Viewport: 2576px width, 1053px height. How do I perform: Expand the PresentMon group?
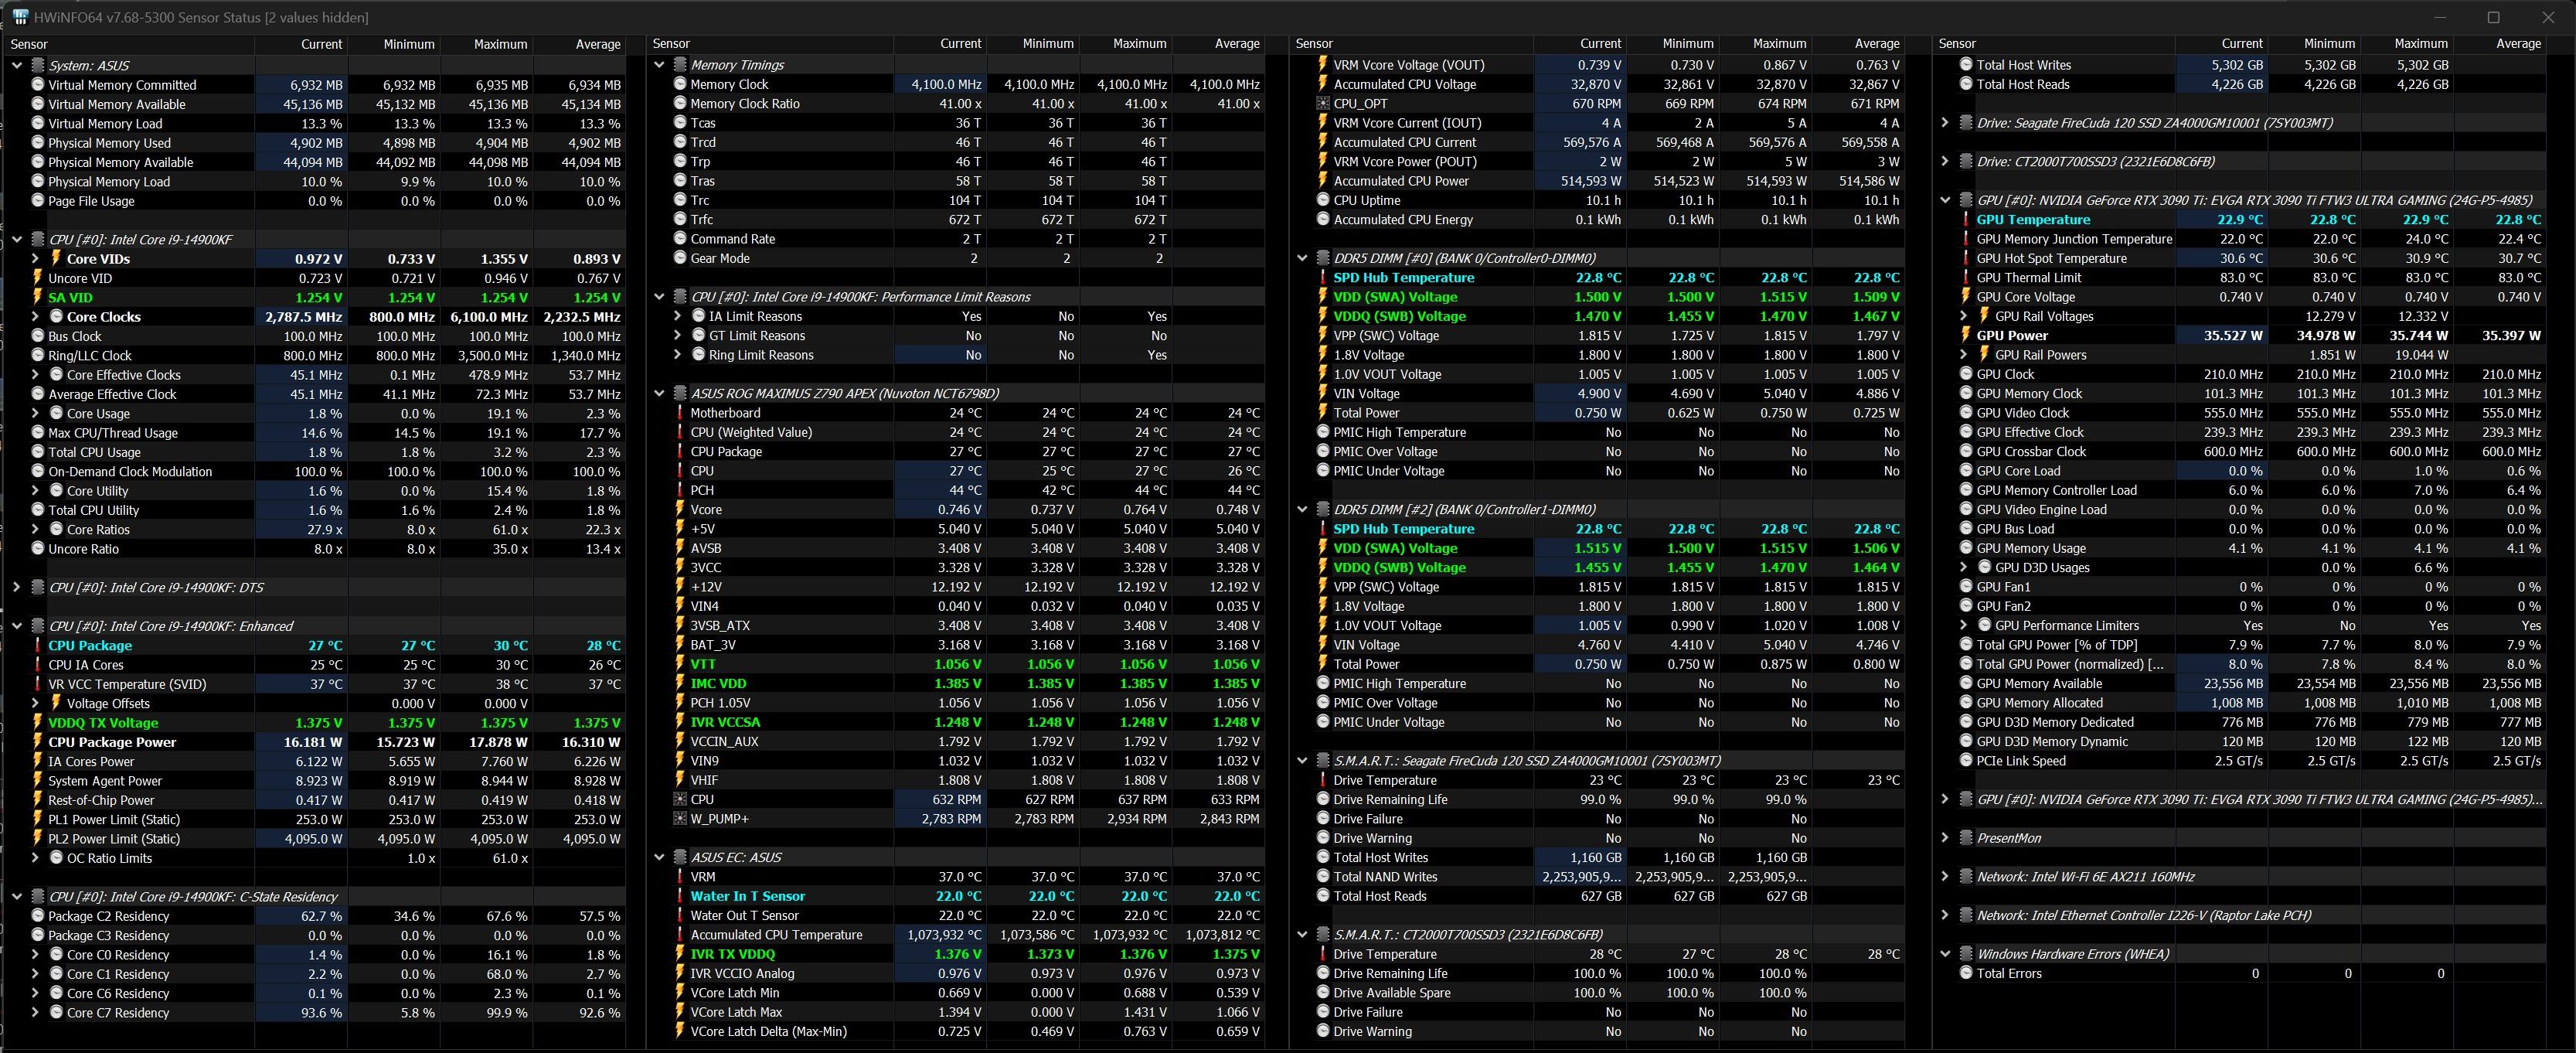(1945, 838)
